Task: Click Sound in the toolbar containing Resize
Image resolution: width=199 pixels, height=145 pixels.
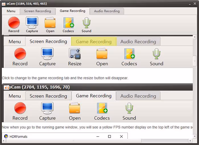Action: click(156, 54)
